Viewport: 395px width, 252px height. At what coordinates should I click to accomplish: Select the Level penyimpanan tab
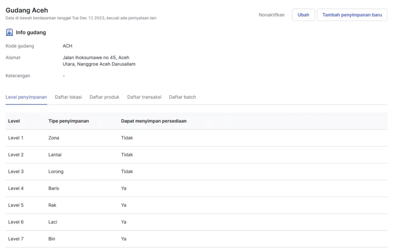tap(26, 97)
